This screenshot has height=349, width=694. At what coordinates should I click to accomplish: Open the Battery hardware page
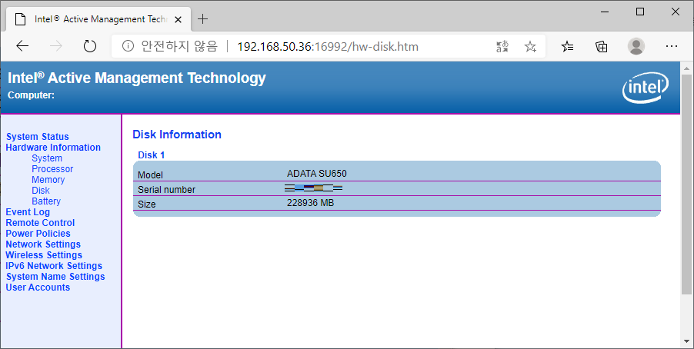pyautogui.click(x=46, y=201)
